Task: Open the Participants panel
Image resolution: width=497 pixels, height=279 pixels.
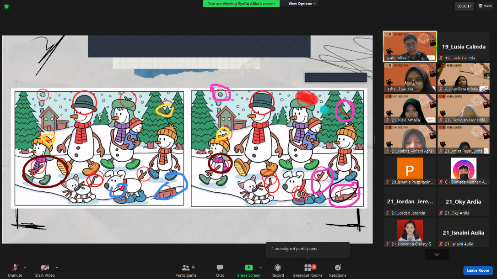Action: 186,271
